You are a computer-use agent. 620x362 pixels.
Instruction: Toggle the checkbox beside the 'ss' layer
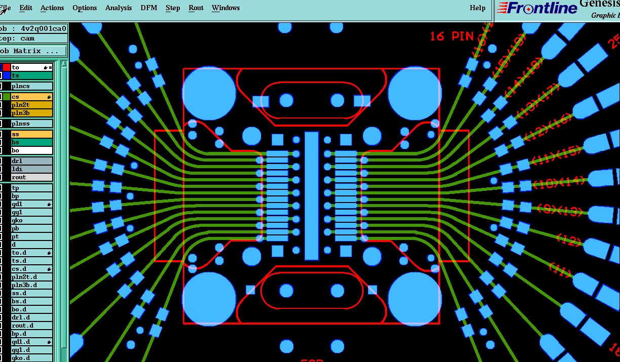pyautogui.click(x=1, y=134)
